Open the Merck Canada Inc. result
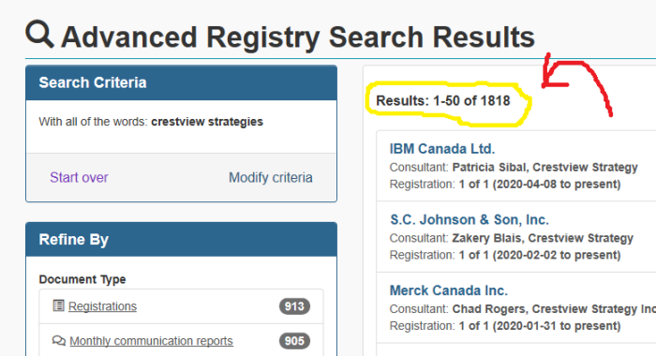The height and width of the screenshot is (356, 656). [x=449, y=290]
